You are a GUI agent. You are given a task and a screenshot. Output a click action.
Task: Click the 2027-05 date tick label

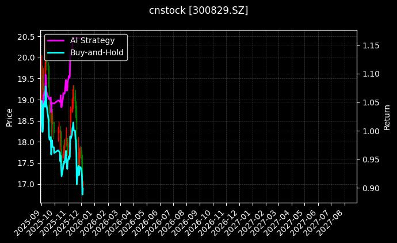(x=291, y=222)
